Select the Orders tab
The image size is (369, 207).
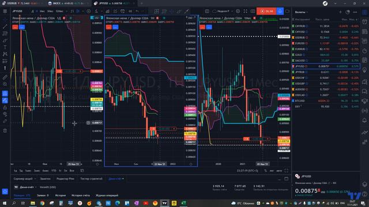(43, 195)
